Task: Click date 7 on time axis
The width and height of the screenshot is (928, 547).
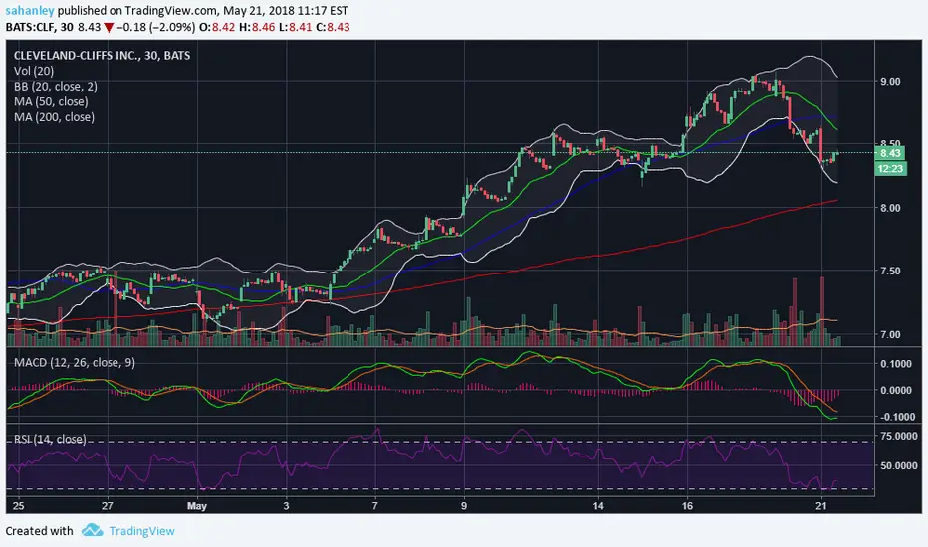Action: (375, 506)
